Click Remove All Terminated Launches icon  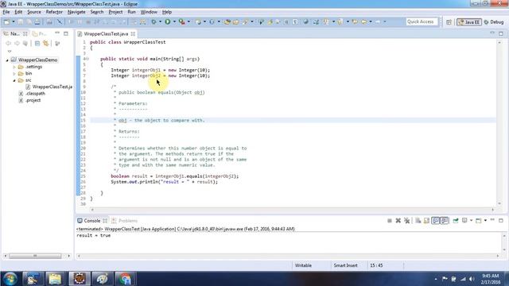406,221
